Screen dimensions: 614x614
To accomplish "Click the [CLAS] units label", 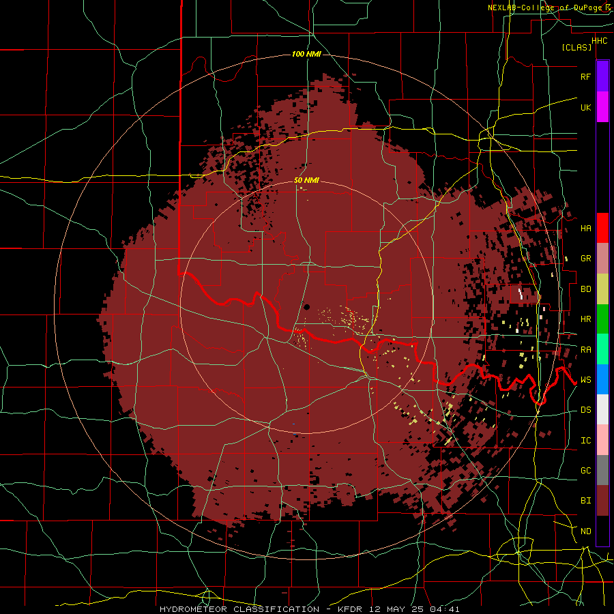I will pyautogui.click(x=576, y=48).
